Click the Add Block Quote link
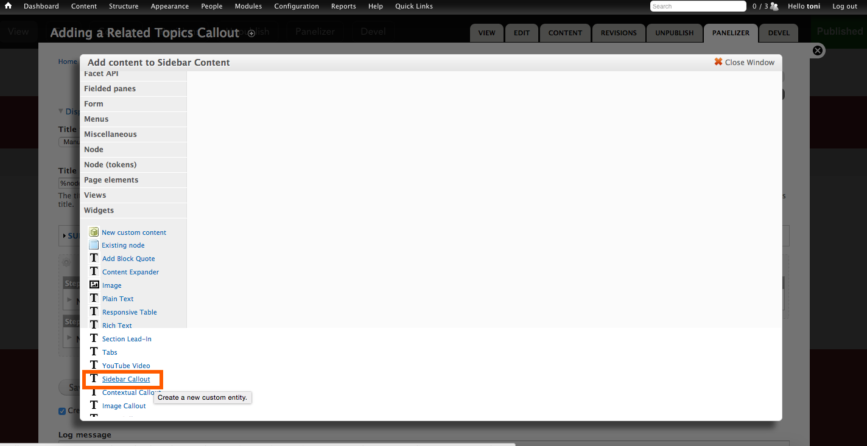 pyautogui.click(x=128, y=259)
